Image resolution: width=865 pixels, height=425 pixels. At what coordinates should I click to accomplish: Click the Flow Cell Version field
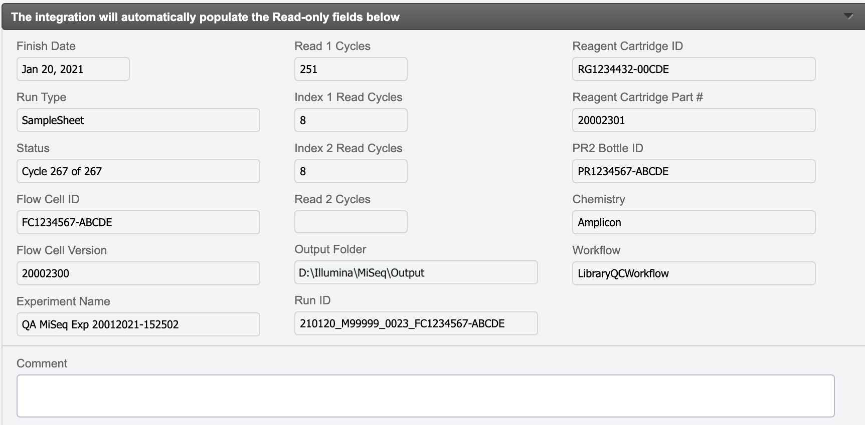138,273
